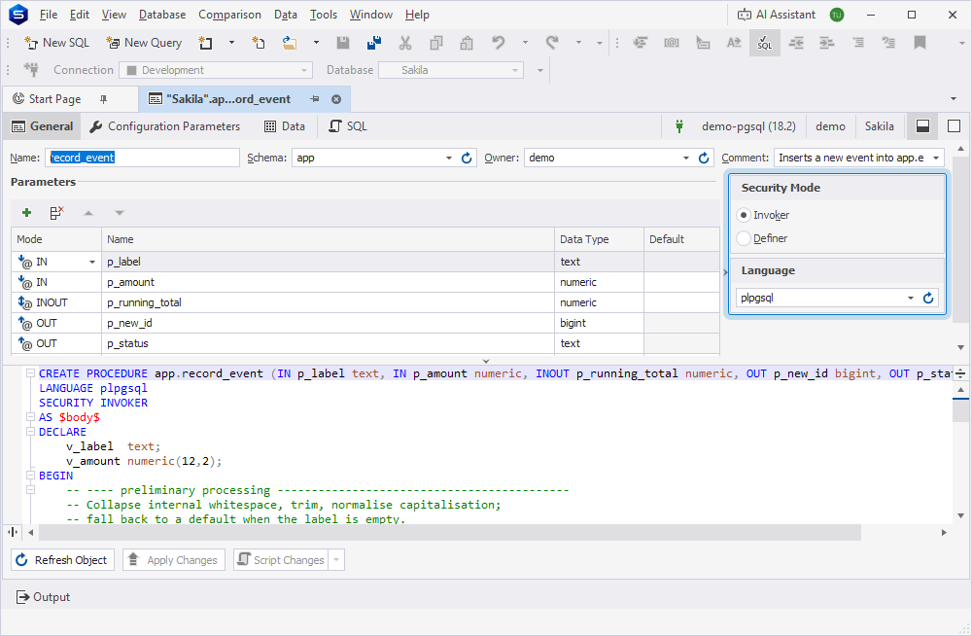Click the Save All toolbar icon
Screen dimensions: 972x636
tap(374, 42)
